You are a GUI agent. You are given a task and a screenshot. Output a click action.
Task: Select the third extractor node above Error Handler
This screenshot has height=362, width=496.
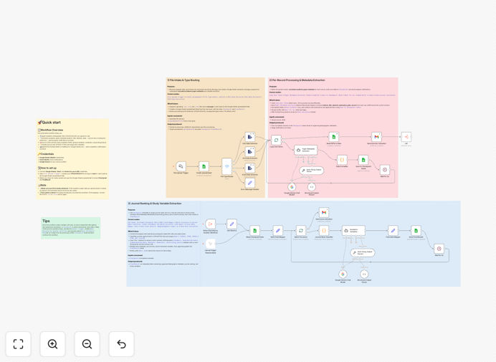(250, 168)
